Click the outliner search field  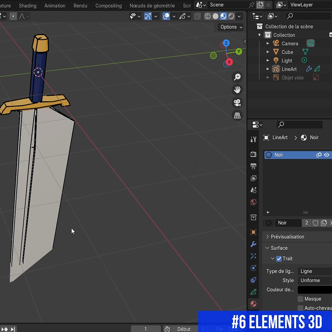308,16
